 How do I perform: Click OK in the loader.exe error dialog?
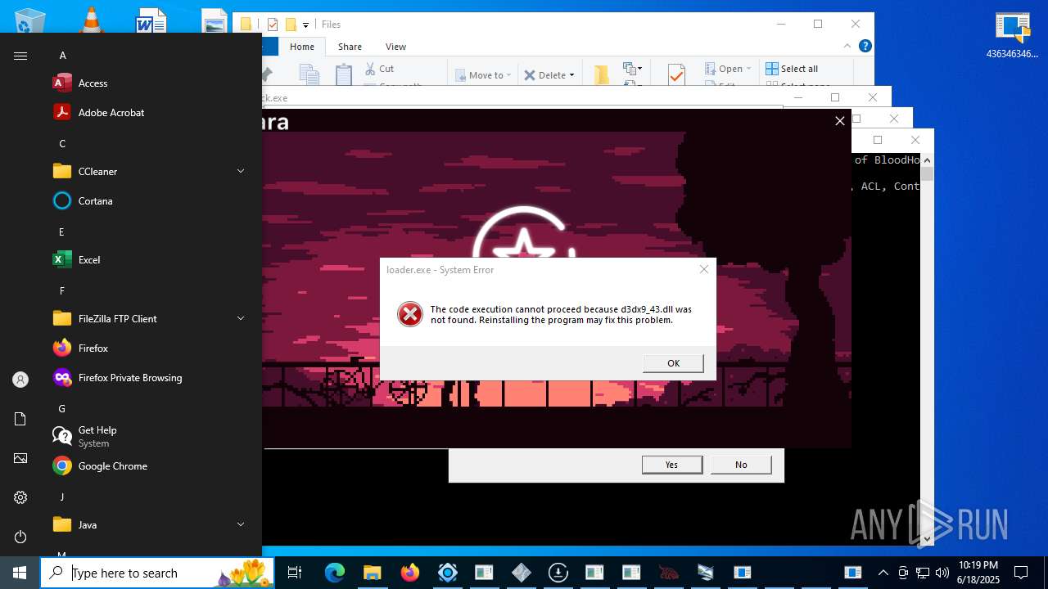(673, 363)
